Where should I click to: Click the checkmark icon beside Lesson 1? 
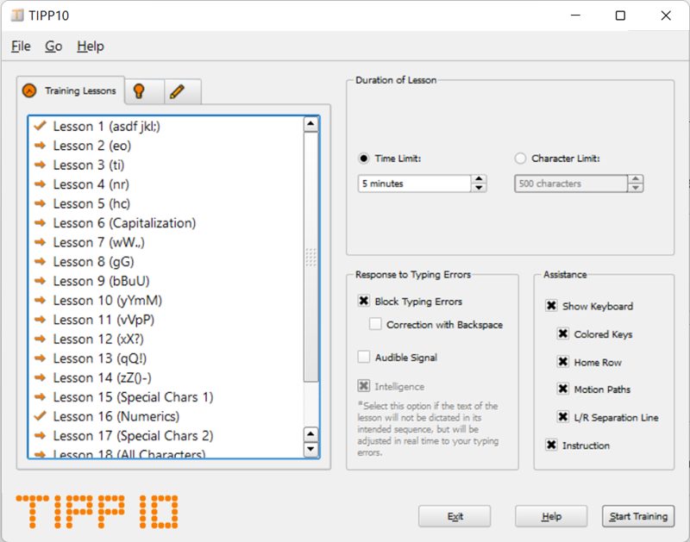[x=39, y=126]
